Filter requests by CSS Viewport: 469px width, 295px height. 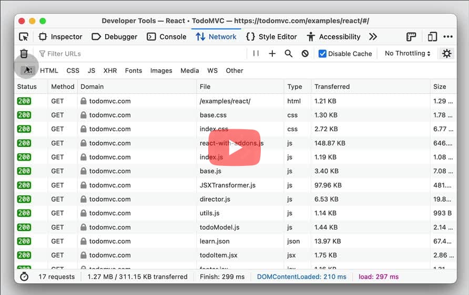73,71
